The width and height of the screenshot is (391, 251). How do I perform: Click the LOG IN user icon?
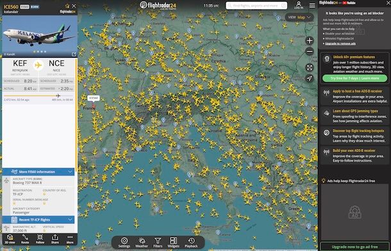(299, 5)
